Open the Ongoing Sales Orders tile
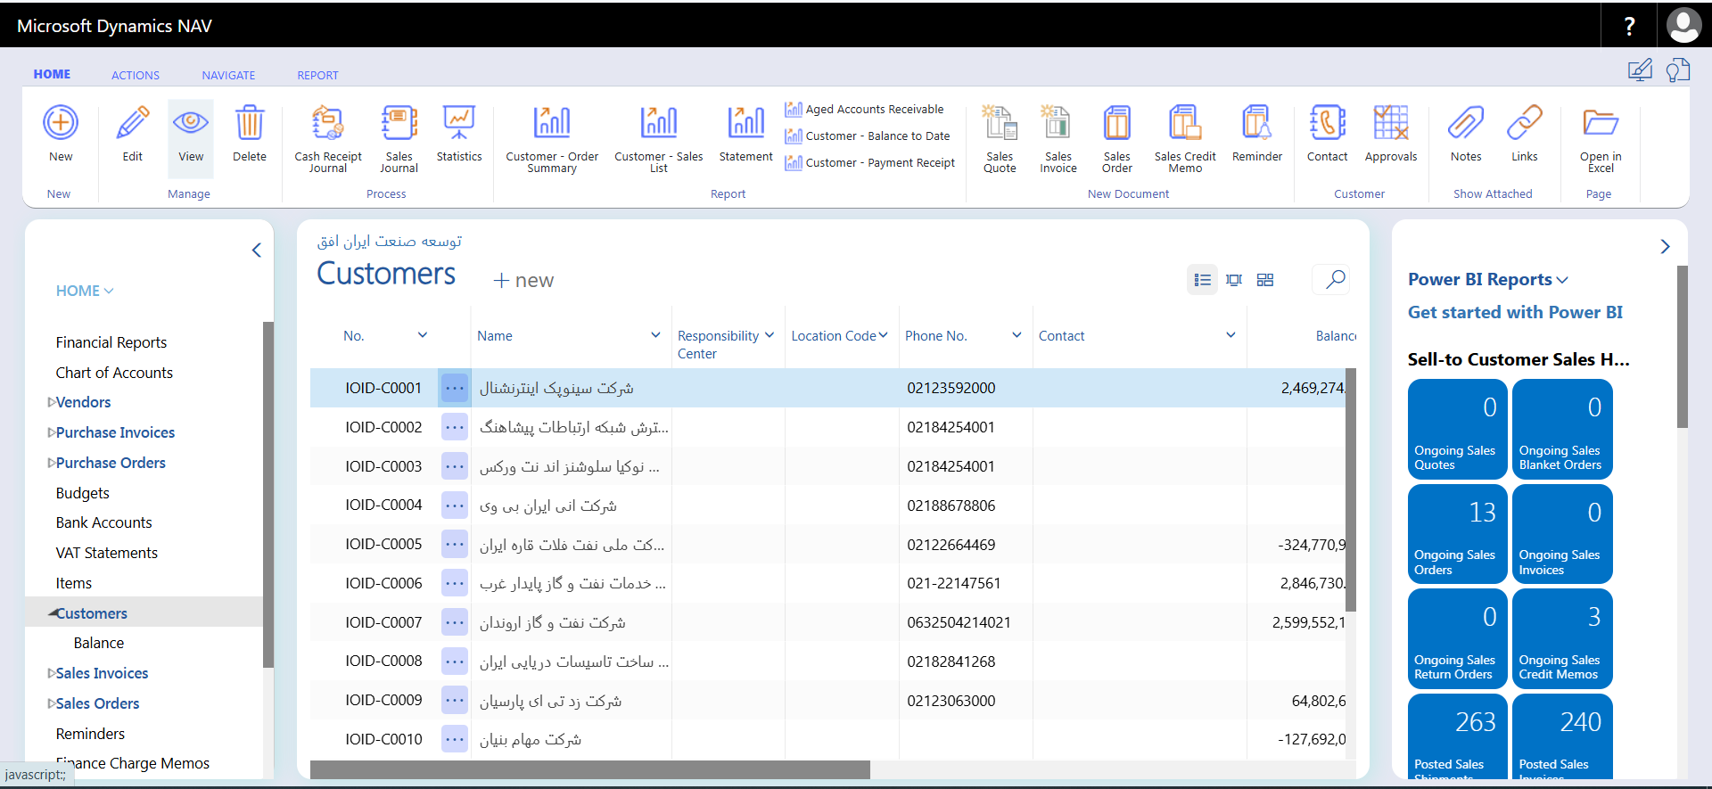This screenshot has width=1712, height=789. [x=1457, y=533]
